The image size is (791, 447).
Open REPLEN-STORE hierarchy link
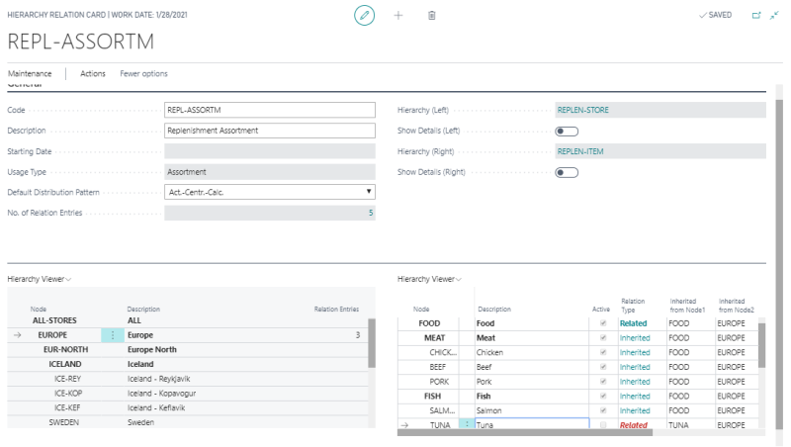point(583,110)
